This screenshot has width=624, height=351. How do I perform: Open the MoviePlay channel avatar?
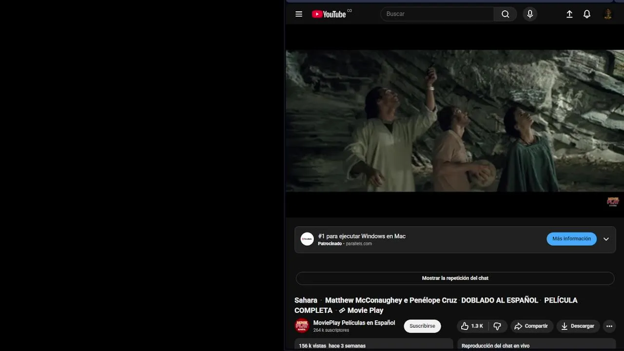pos(302,326)
